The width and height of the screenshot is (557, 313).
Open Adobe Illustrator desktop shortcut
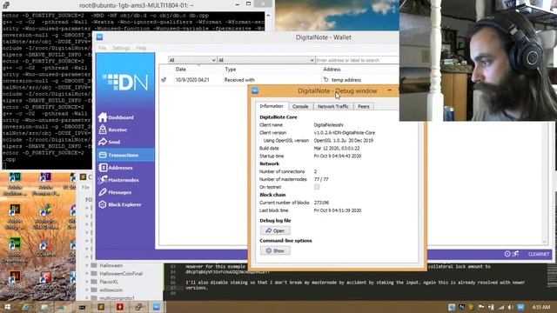coord(15,283)
